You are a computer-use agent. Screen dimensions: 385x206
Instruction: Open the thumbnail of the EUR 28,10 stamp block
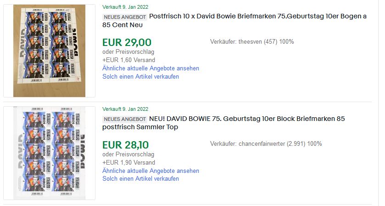(49, 153)
